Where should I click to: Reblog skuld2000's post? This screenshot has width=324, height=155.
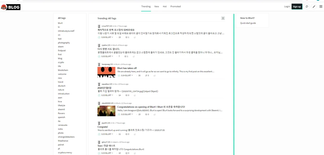(x=154, y=114)
